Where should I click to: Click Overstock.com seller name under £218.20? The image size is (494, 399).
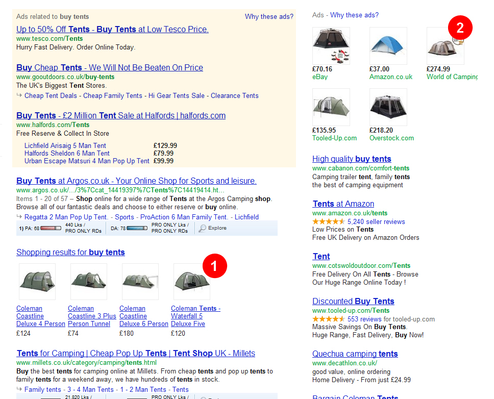point(391,138)
